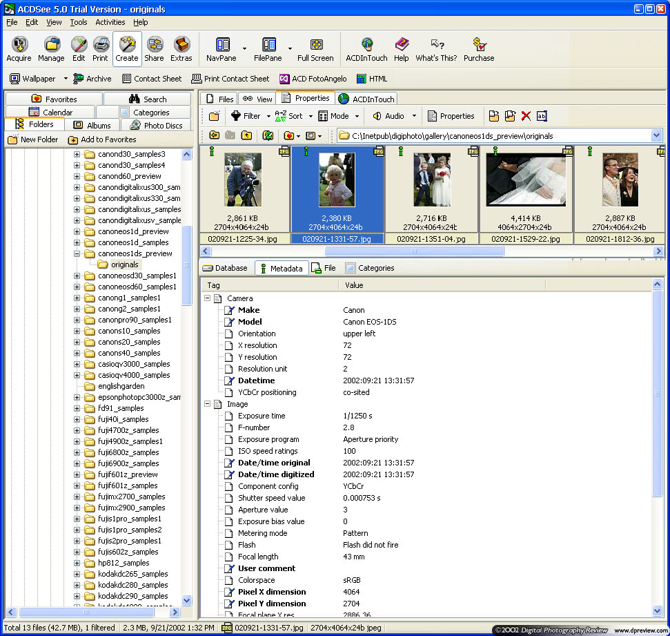Click the Refresh file list icon
670x636 pixels.
pos(268,135)
